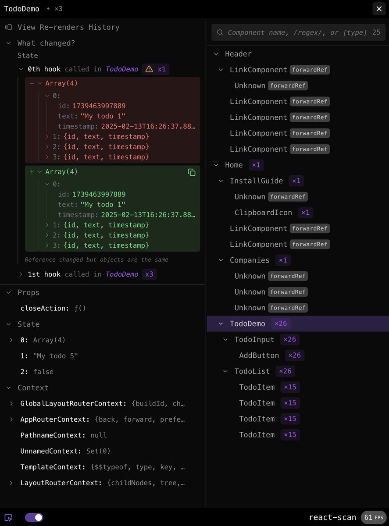
Task: Expand AppRouterContext value
Action: 11,419
